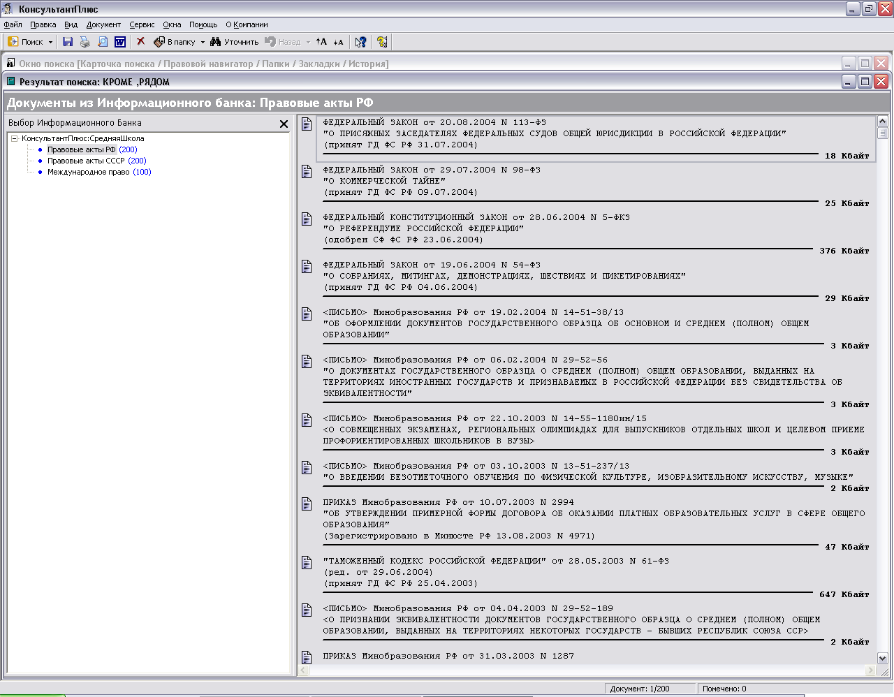This screenshot has width=894, height=697.
Task: Open the Помощь menu
Action: coord(203,24)
